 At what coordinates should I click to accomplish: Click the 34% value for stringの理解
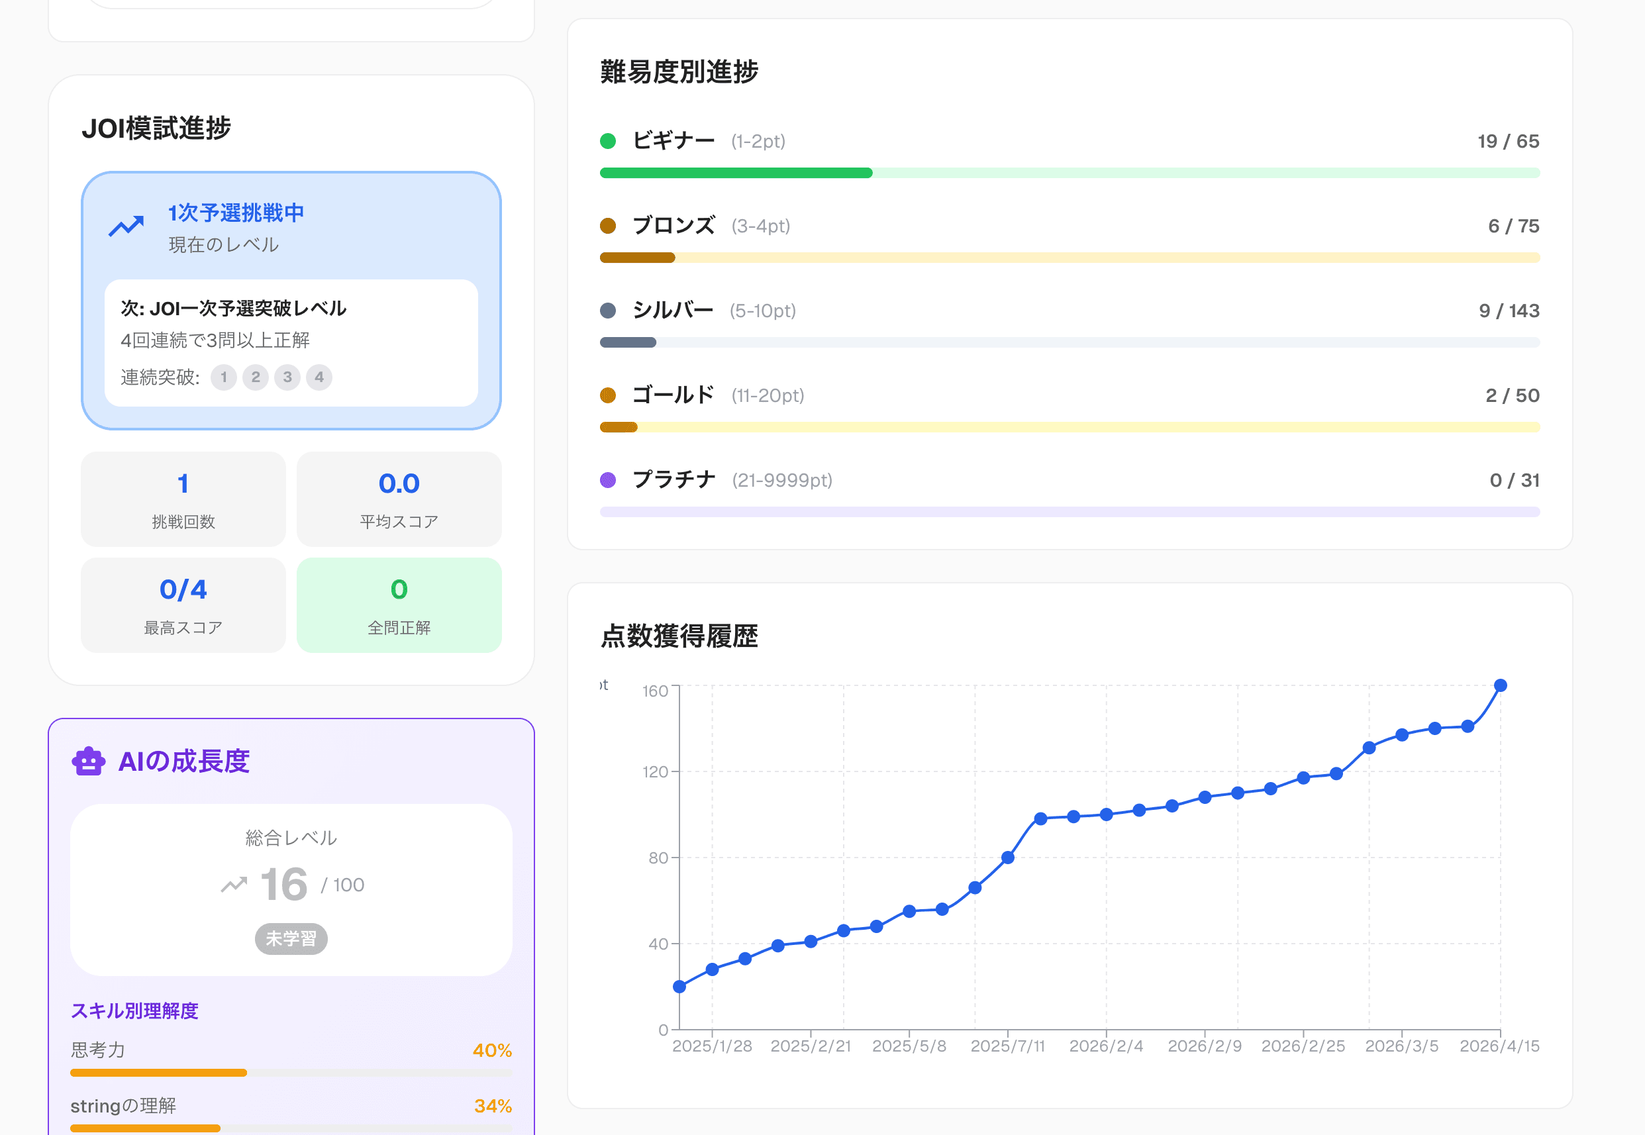493,1106
